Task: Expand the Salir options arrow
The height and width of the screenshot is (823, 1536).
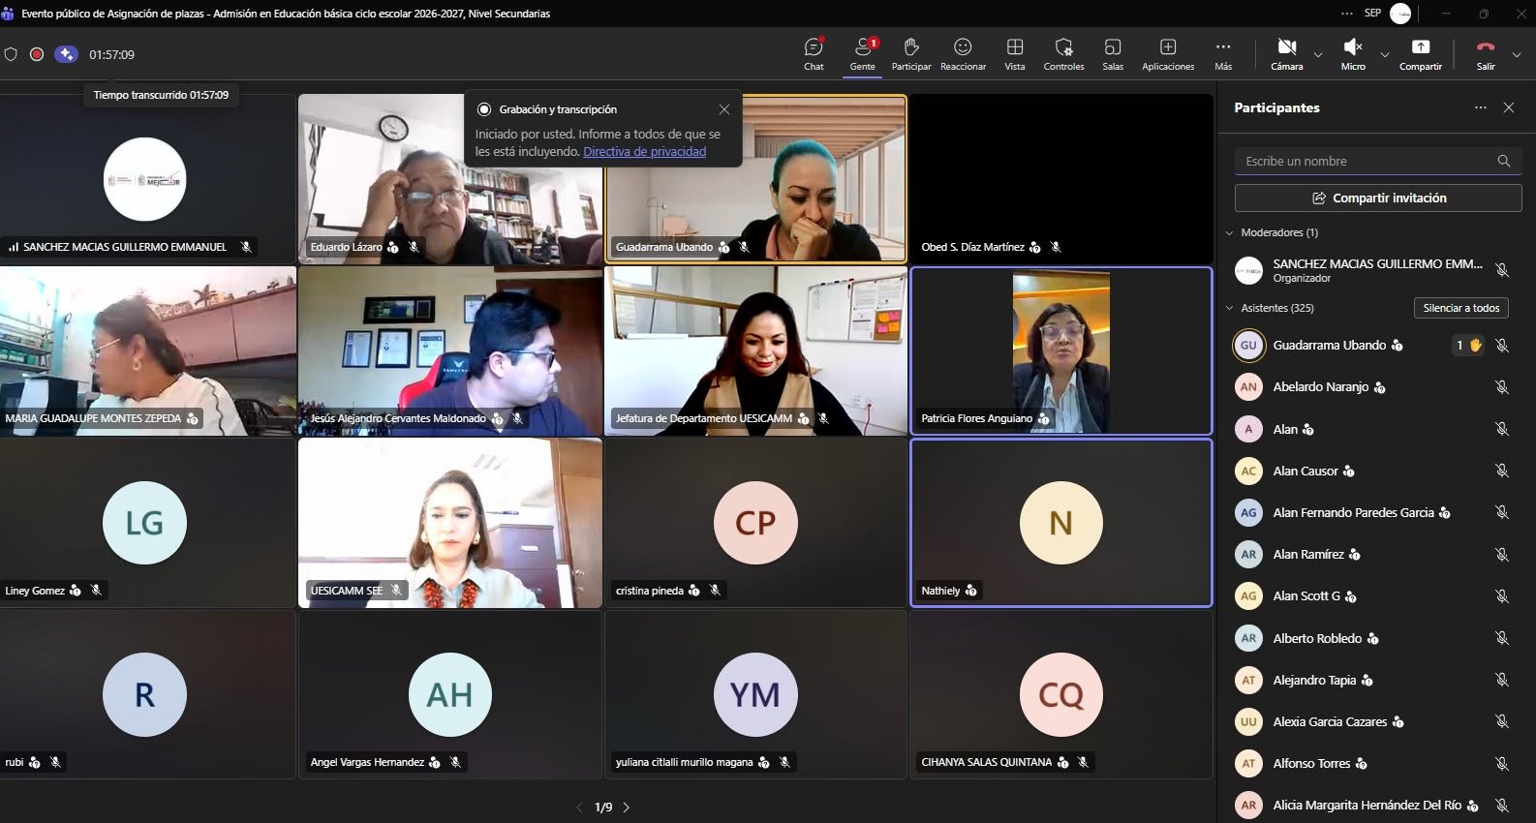Action: 1517,54
